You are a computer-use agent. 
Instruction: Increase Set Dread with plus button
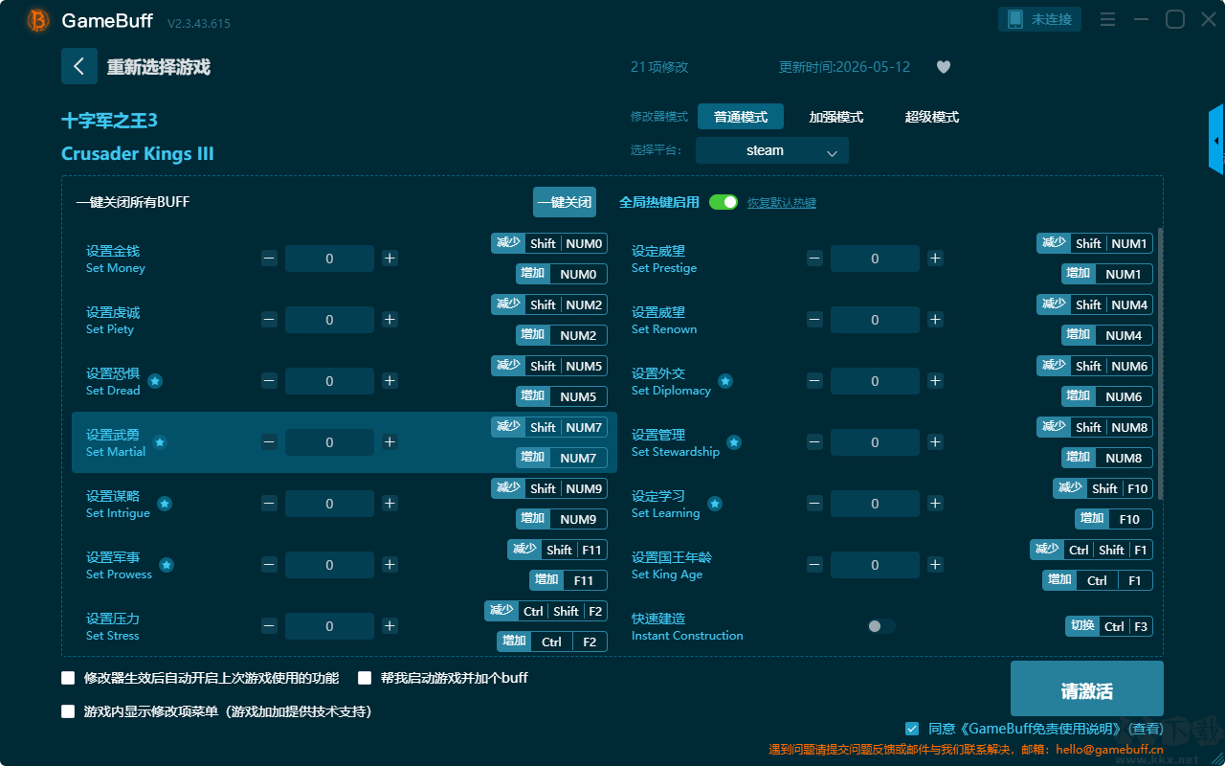click(x=390, y=381)
